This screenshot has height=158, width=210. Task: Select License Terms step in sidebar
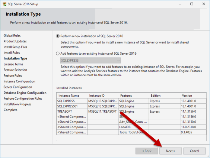[x=13, y=64]
